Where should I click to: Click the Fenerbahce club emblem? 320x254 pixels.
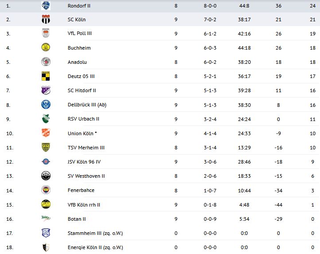(x=46, y=190)
